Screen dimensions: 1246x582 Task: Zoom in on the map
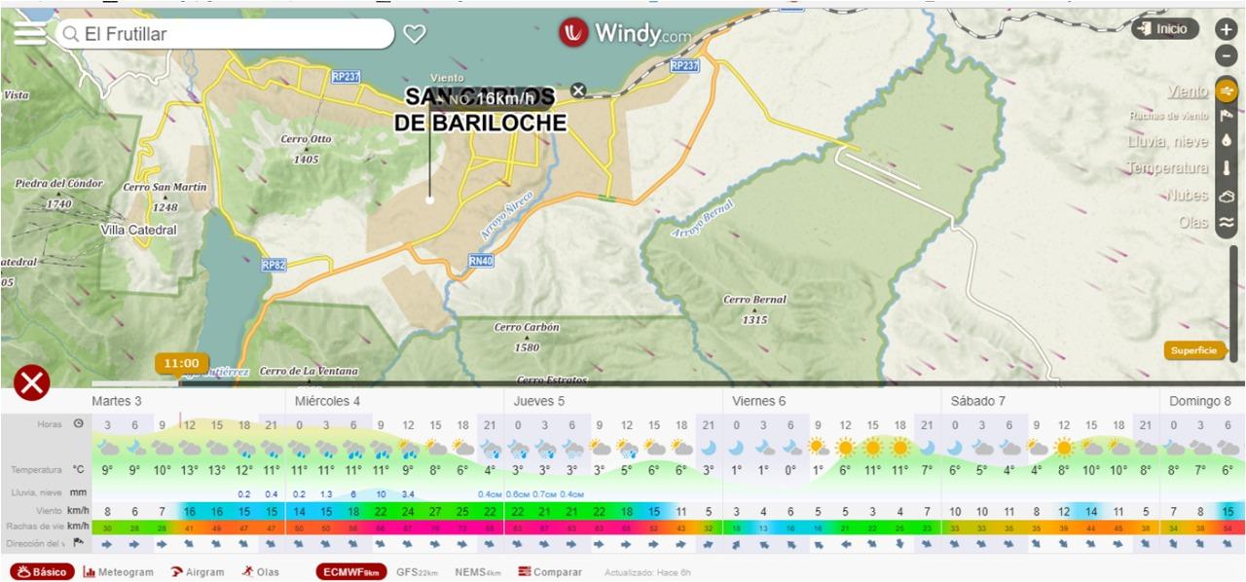(1226, 29)
